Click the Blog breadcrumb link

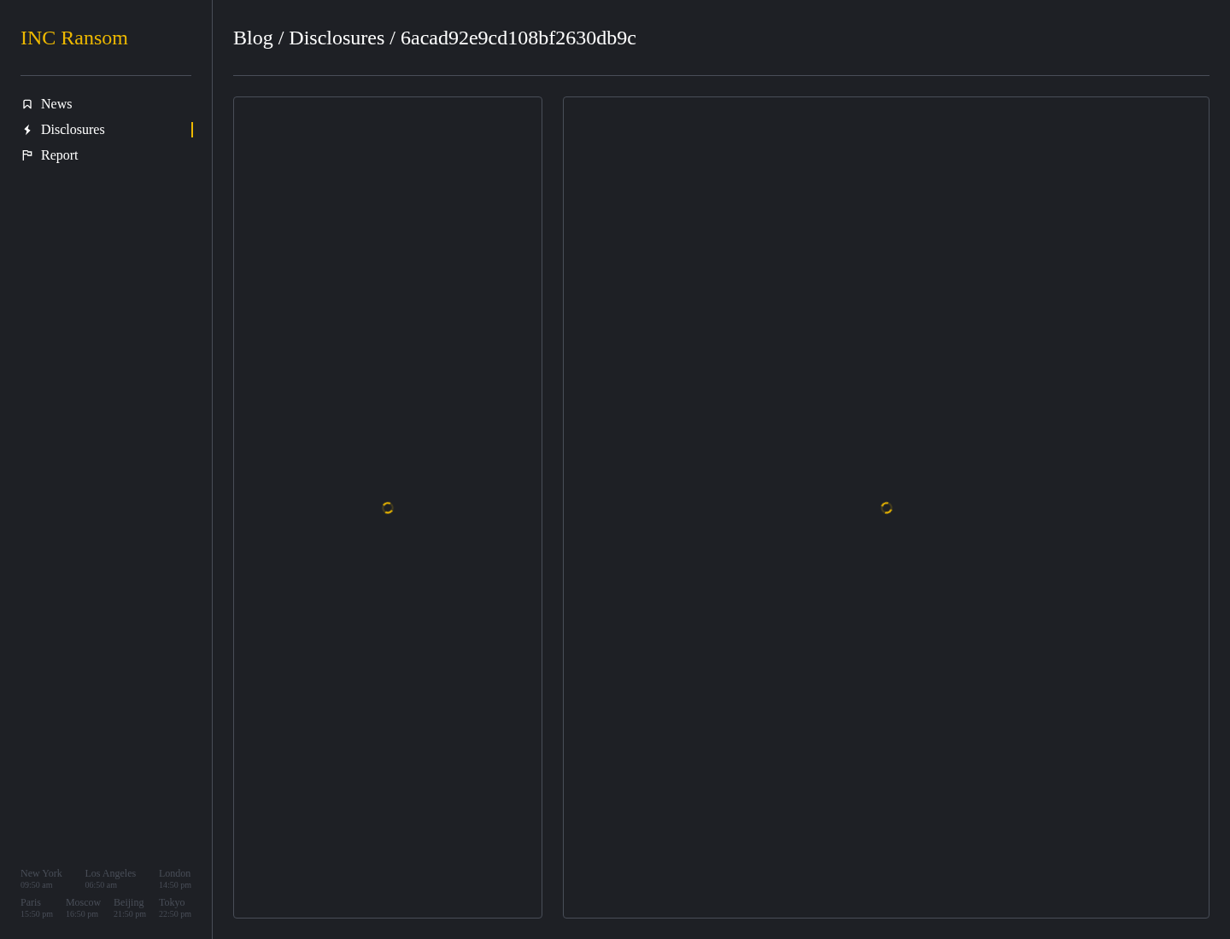253,38
